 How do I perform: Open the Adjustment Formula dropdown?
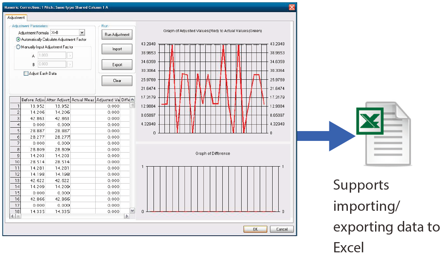(82, 32)
